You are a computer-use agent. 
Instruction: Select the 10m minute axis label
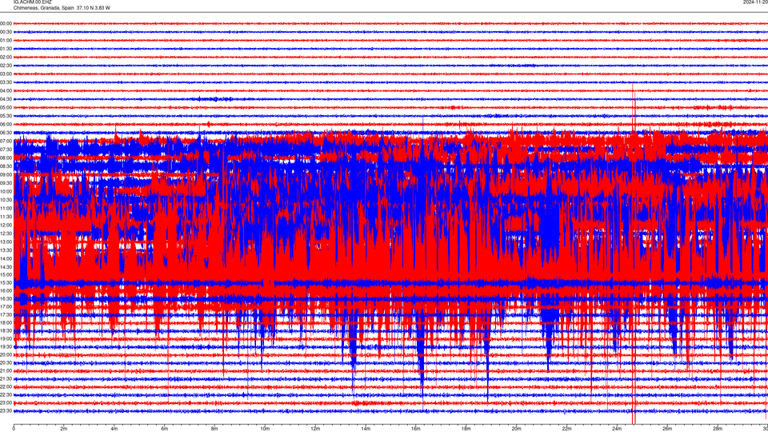265,429
